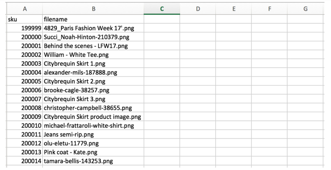Click the 'tamara-bellis-143253.png' cell
The width and height of the screenshot is (331, 170).
(x=93, y=161)
